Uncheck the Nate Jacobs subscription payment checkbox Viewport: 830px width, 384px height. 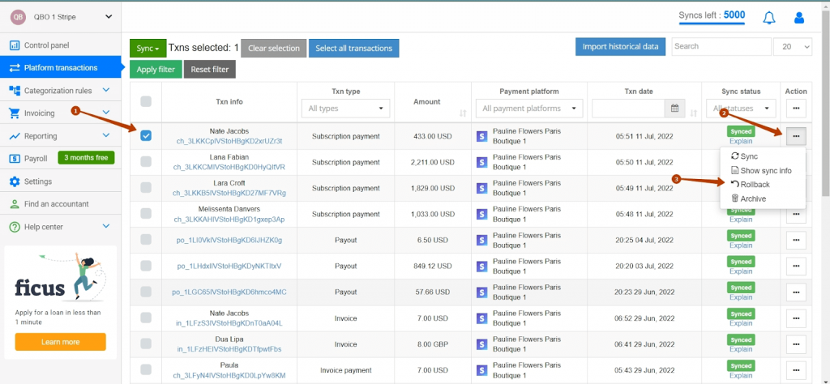[x=146, y=136]
